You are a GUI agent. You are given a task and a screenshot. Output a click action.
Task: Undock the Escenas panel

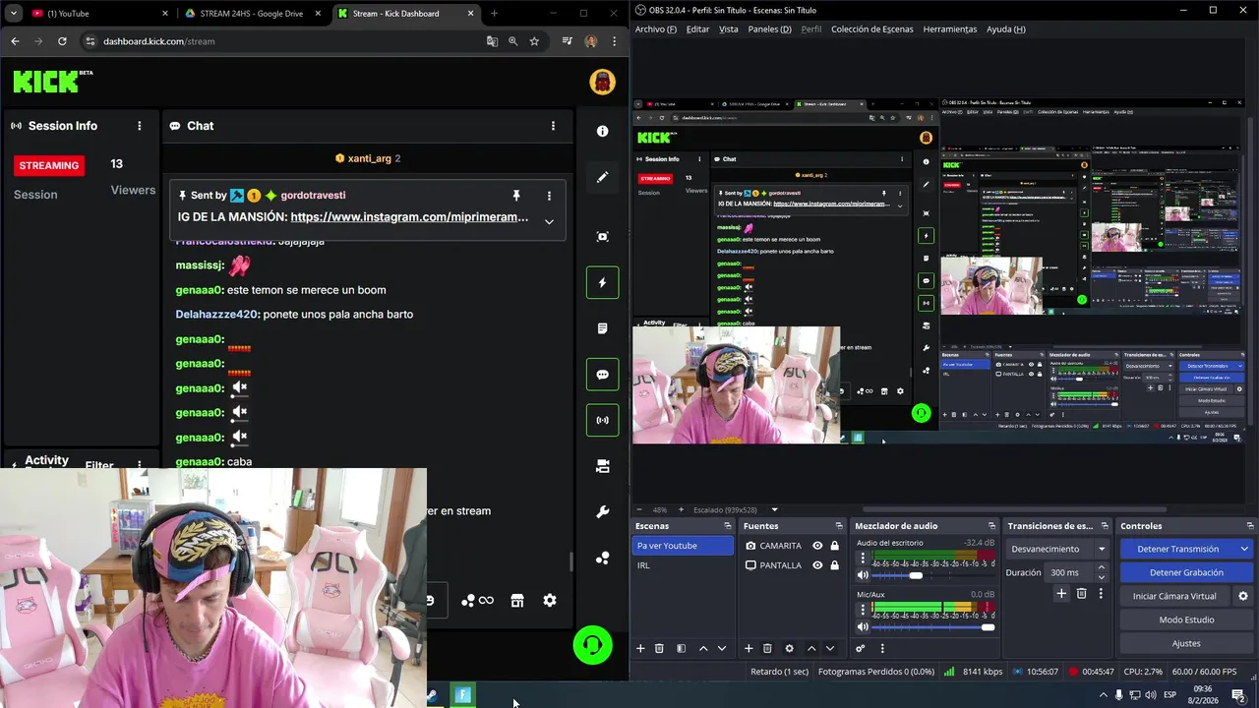click(x=728, y=526)
